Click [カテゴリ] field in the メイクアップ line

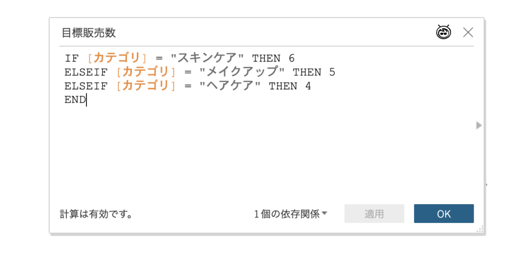tap(146, 72)
